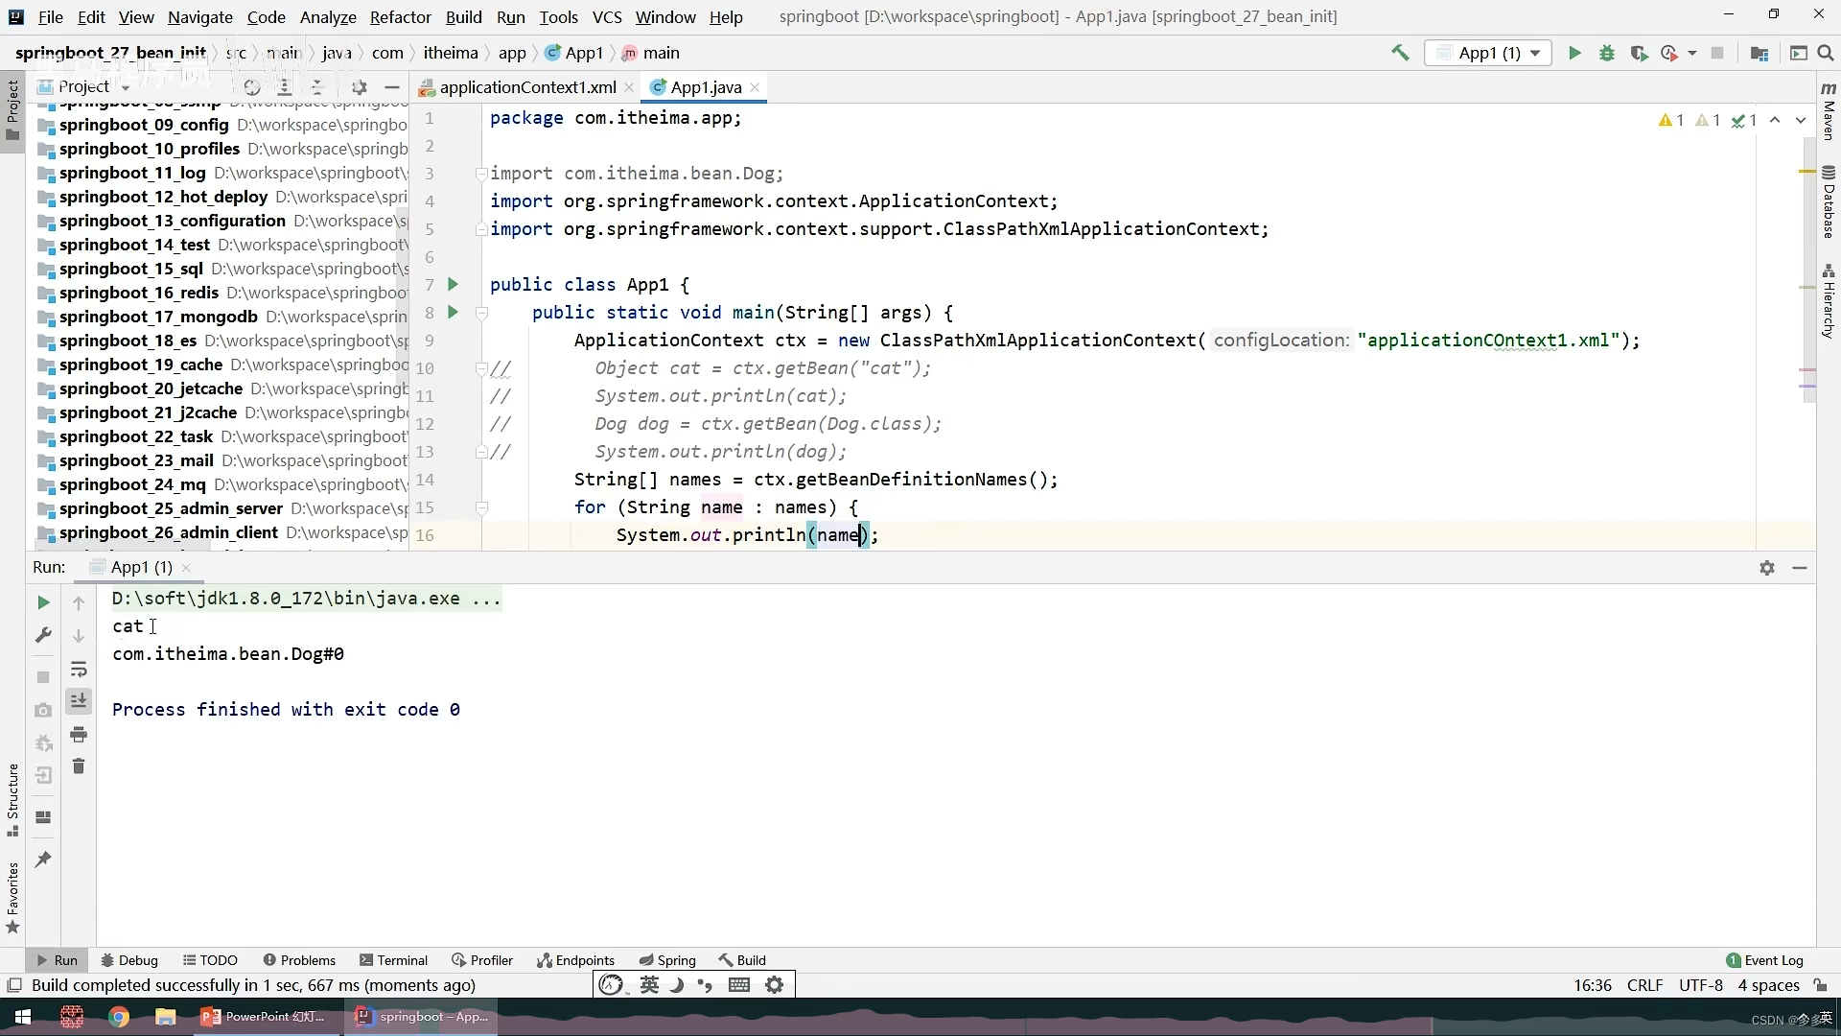This screenshot has height=1036, width=1841.
Task: Open Chrome from the Windows taskbar
Action: click(x=119, y=1017)
